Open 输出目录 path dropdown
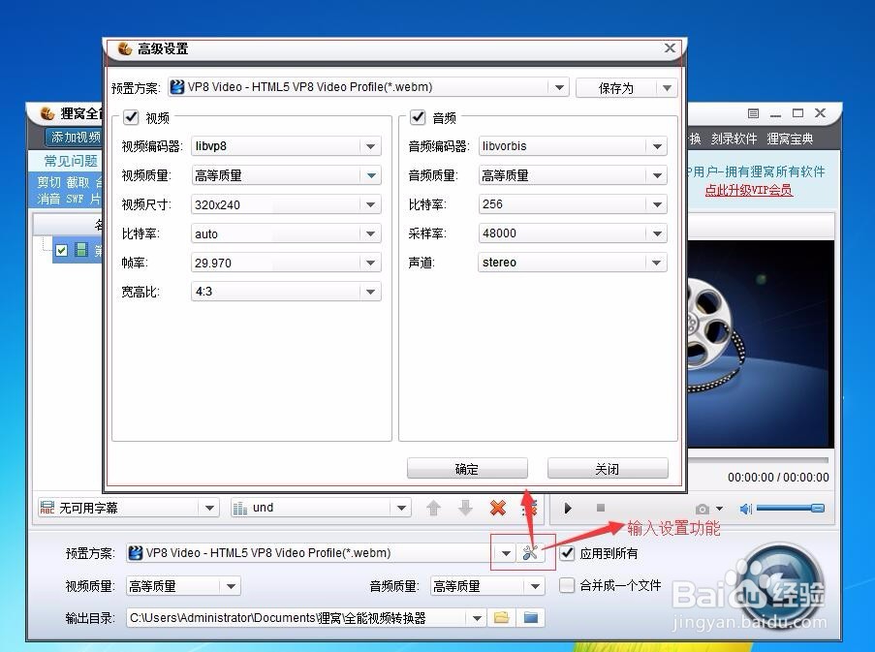The width and height of the screenshot is (875, 652). [476, 618]
